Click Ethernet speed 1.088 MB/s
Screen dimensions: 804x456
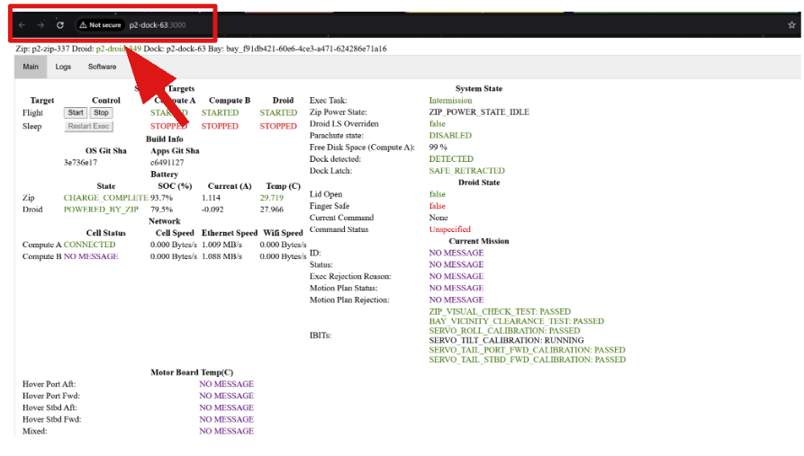[x=221, y=256]
